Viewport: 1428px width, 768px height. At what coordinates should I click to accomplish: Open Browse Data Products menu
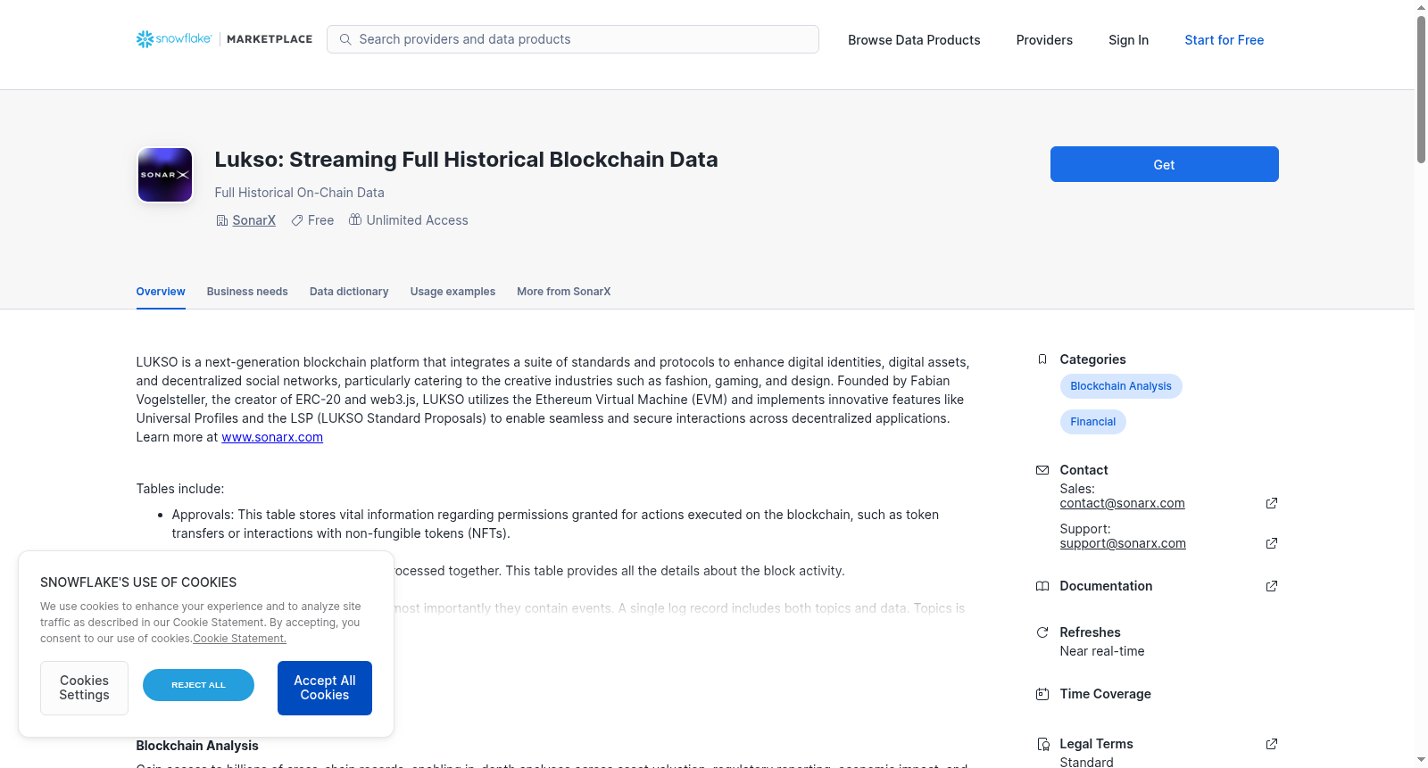[x=914, y=40]
